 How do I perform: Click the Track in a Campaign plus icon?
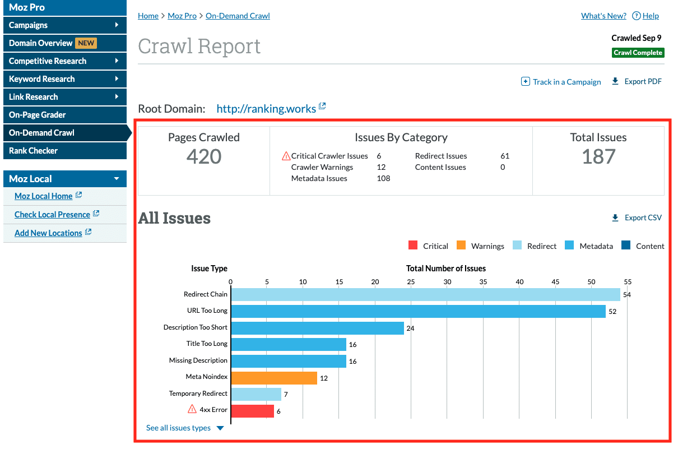tap(525, 81)
